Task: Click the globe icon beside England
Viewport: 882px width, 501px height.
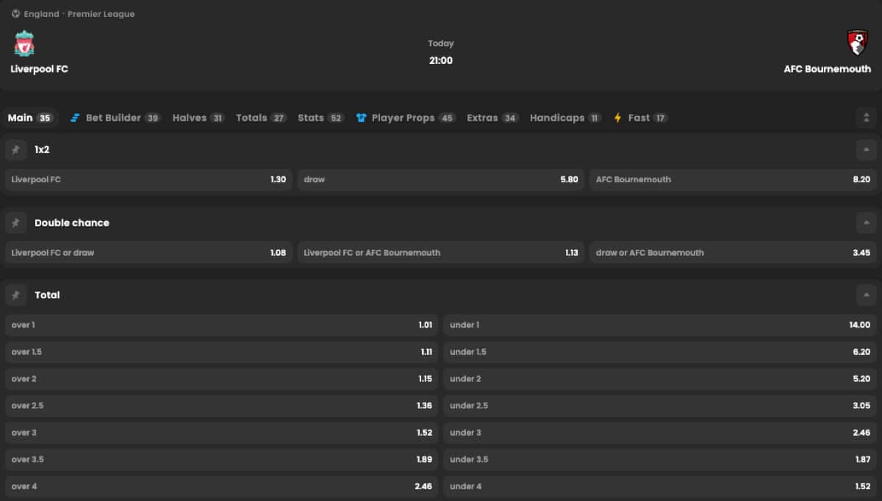Action: click(15, 14)
